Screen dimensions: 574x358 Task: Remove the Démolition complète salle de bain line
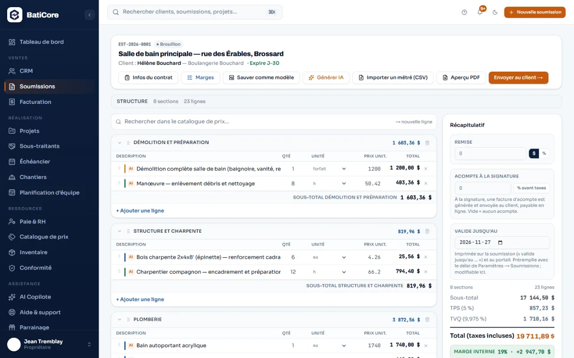coord(426,169)
